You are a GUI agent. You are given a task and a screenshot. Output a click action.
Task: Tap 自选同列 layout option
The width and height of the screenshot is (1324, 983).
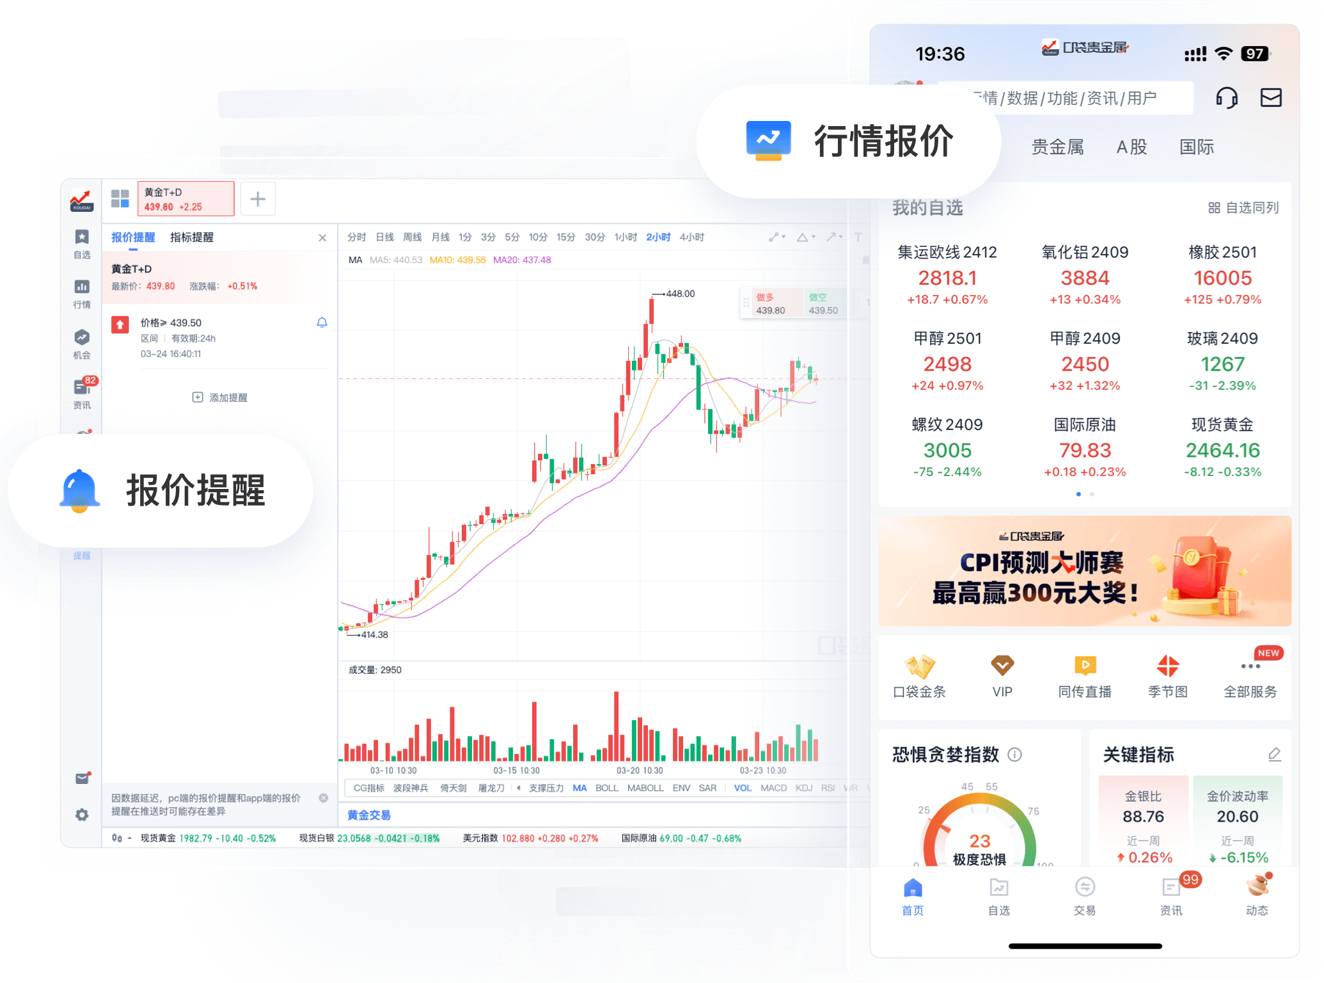click(1243, 208)
